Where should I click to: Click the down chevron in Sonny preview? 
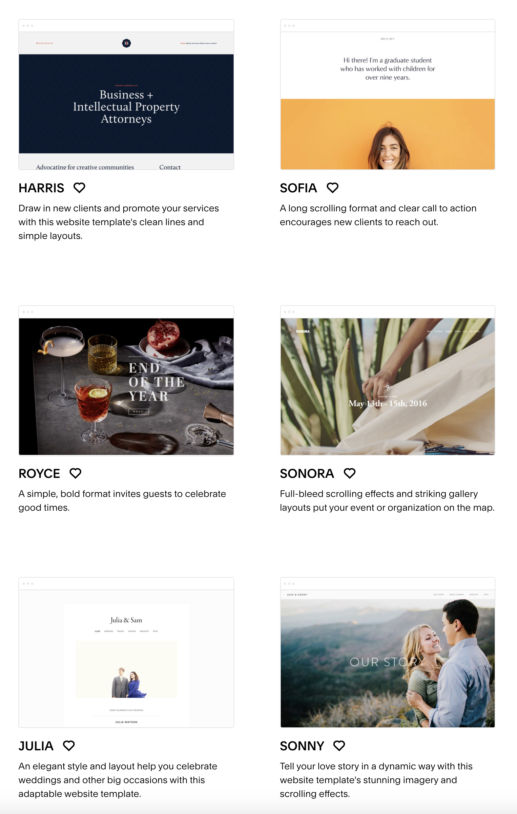click(387, 723)
